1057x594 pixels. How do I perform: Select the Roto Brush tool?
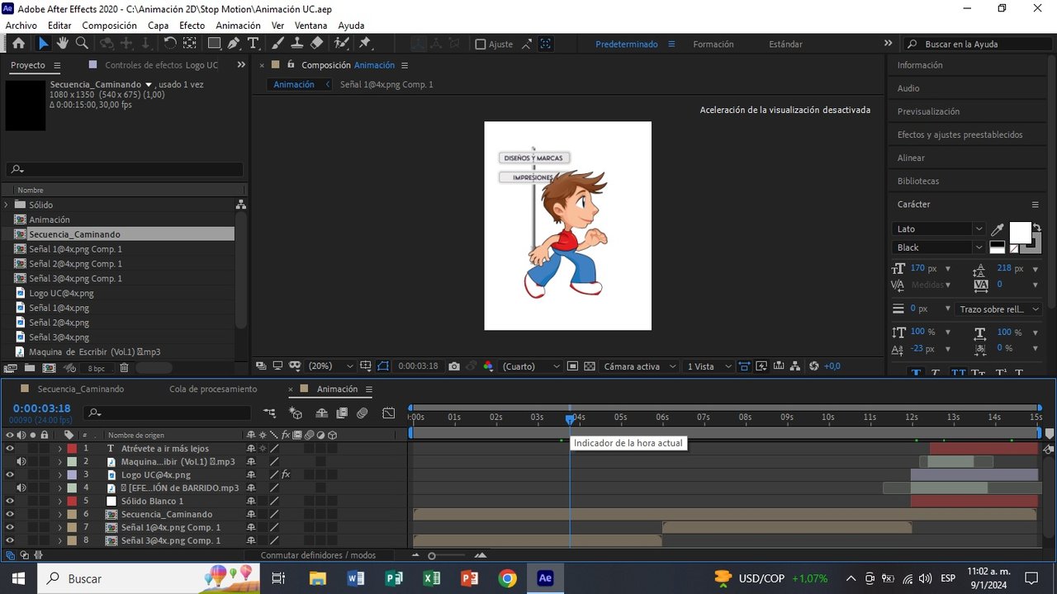tap(341, 43)
